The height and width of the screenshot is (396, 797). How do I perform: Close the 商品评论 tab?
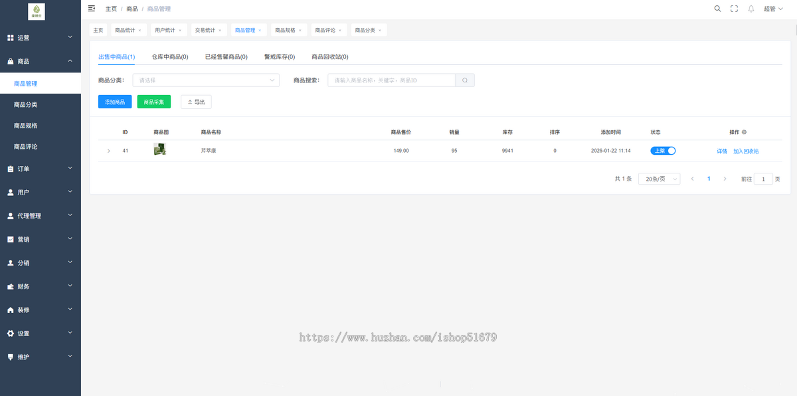click(339, 30)
